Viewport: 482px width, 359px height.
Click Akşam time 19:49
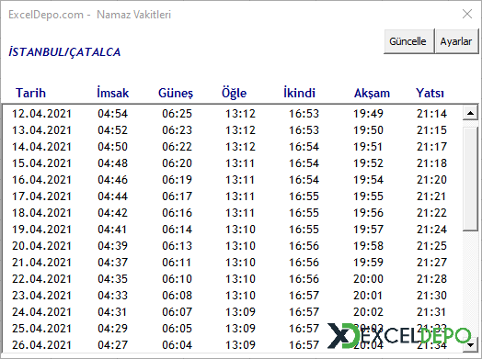tap(368, 114)
